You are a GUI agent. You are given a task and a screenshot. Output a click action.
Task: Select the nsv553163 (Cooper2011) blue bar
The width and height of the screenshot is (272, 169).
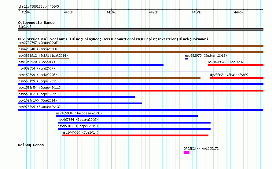click(x=134, y=129)
